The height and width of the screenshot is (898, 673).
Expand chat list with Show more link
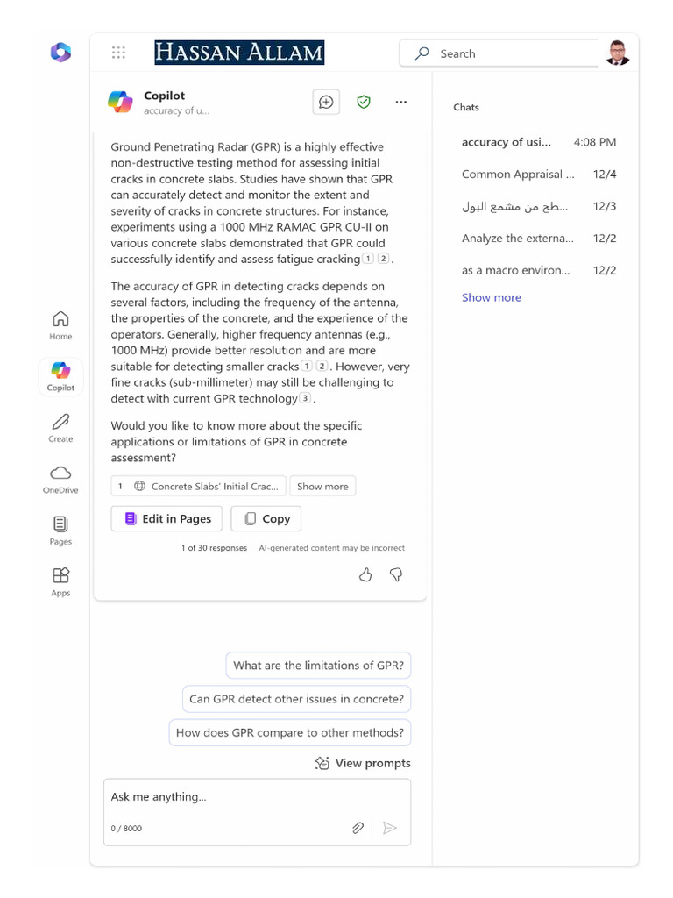pyautogui.click(x=492, y=297)
